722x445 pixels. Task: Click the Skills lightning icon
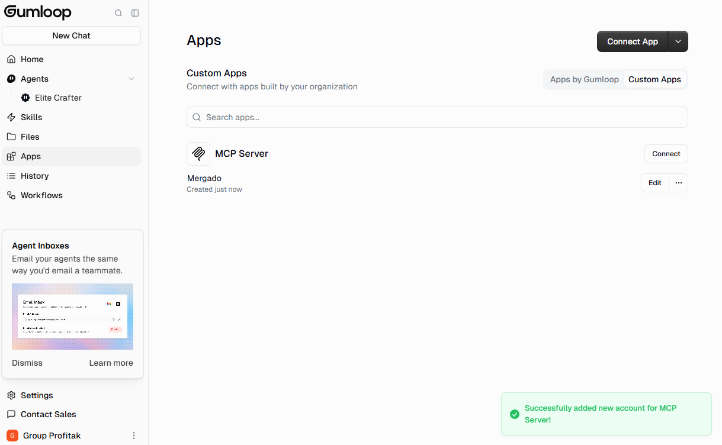(x=11, y=117)
